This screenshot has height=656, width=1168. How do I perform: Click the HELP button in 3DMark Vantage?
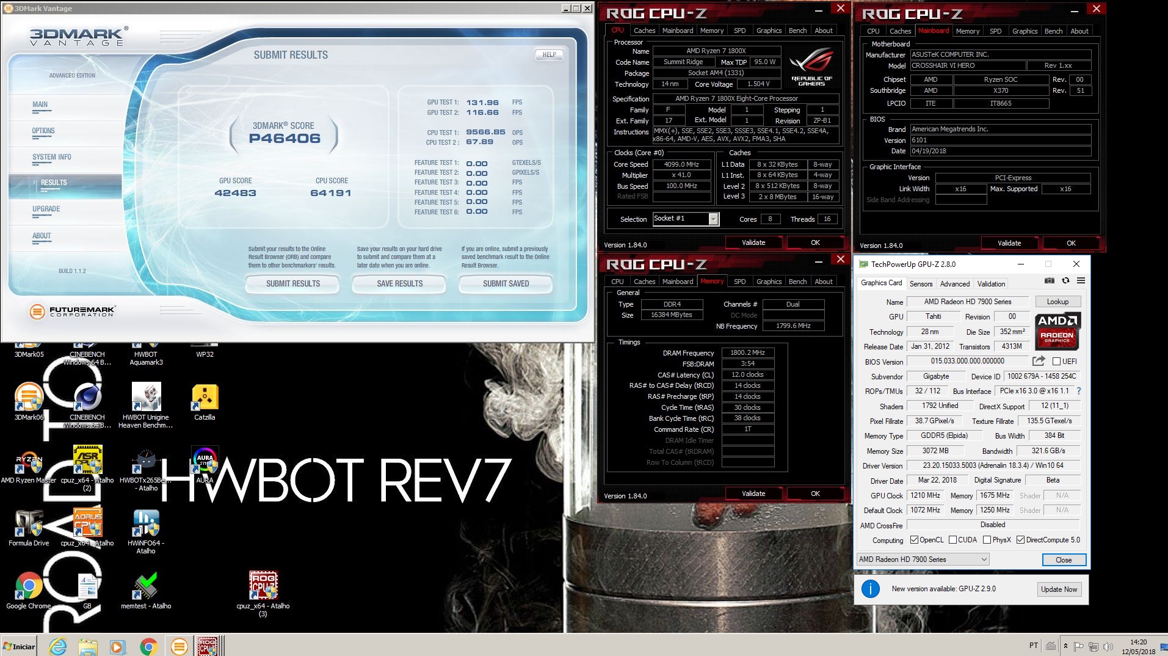coord(549,54)
